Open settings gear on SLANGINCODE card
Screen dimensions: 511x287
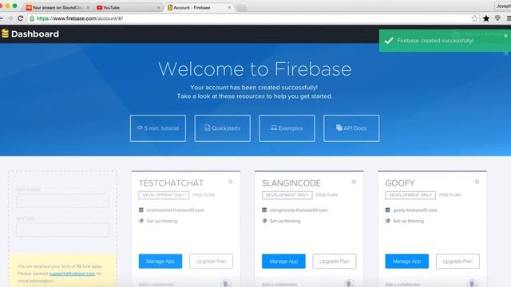pos(354,182)
